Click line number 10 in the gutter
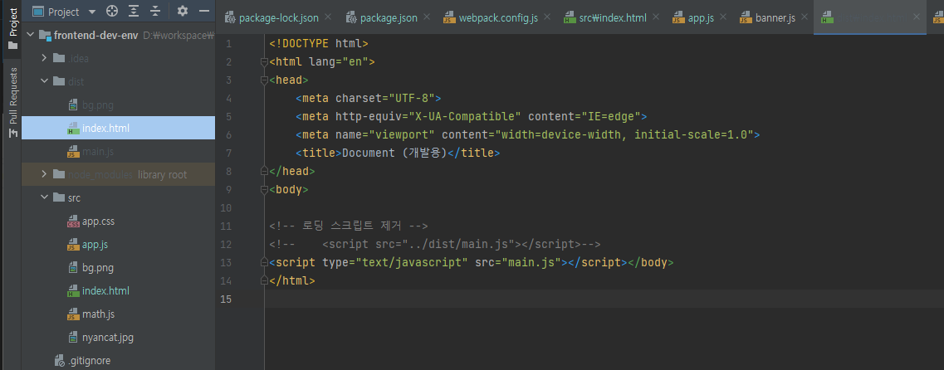 tap(226, 208)
